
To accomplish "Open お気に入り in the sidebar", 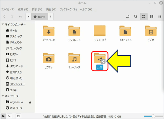I will pyautogui.click(x=14, y=72).
